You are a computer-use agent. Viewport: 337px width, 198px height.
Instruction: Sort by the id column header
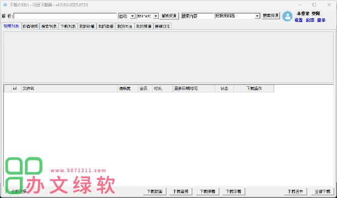coord(16,89)
